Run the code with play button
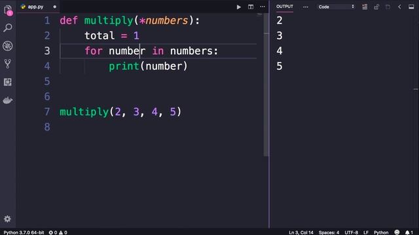Viewport: 419px width, 235px height. (238, 7)
